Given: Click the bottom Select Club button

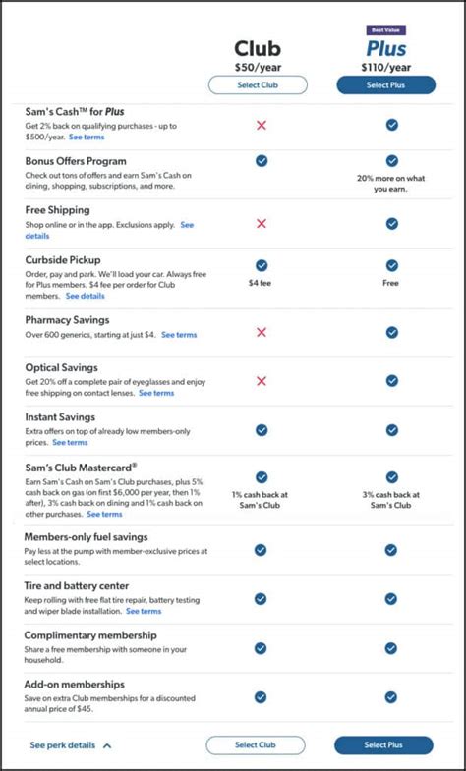Looking at the screenshot, I should tap(256, 744).
